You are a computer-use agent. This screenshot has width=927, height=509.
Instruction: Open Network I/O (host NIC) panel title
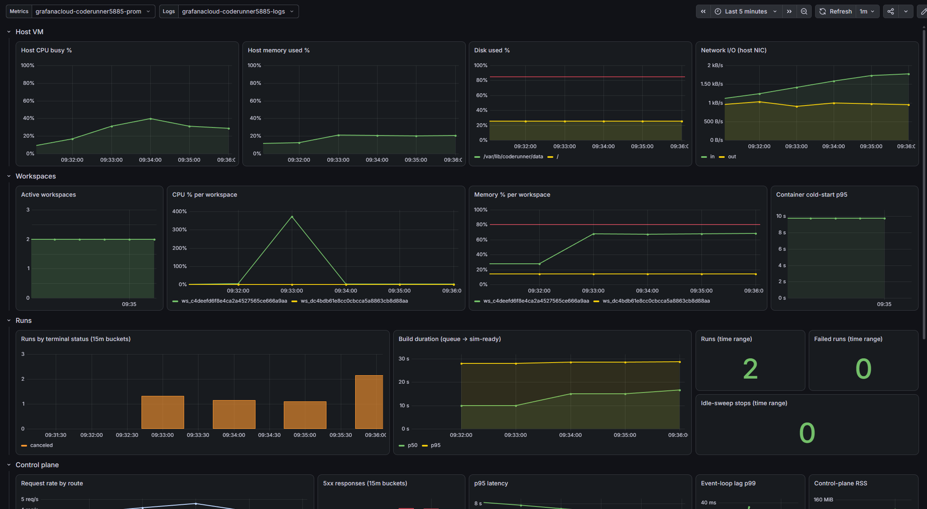tap(734, 50)
